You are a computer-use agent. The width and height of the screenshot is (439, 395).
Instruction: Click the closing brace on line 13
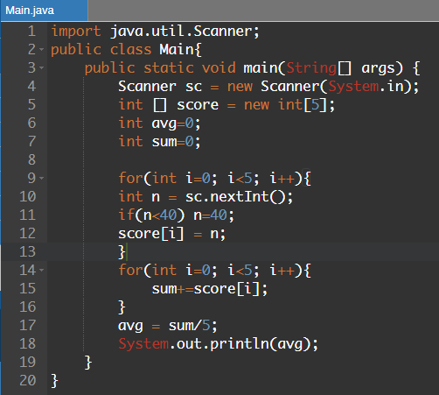(122, 252)
